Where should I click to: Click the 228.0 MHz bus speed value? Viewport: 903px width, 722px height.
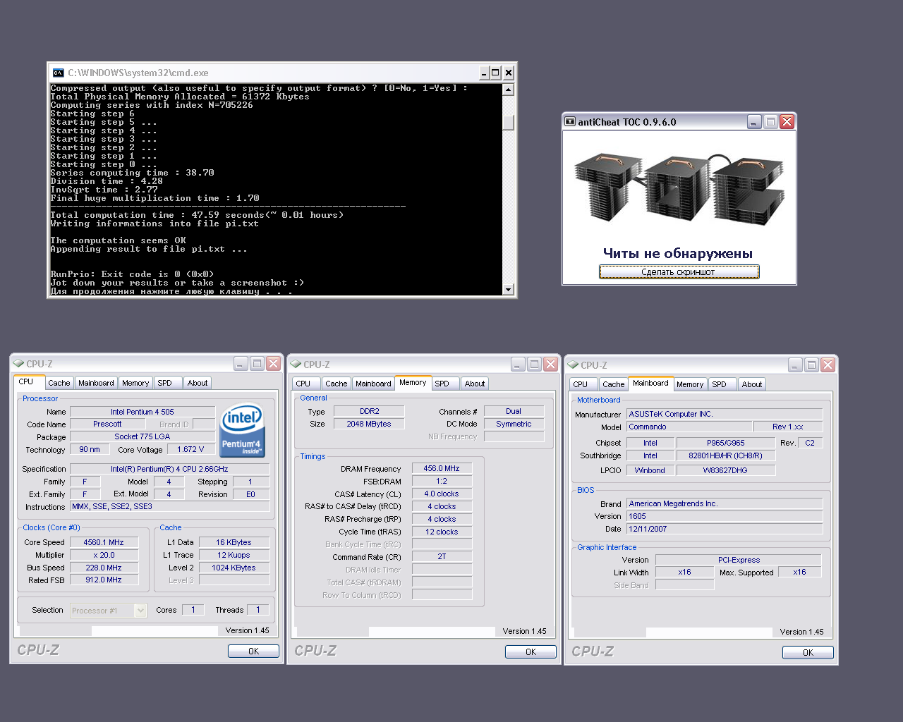(x=104, y=568)
